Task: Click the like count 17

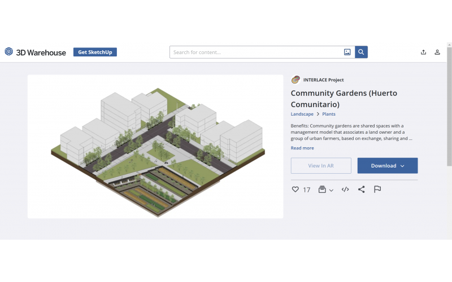Action: click(x=306, y=190)
